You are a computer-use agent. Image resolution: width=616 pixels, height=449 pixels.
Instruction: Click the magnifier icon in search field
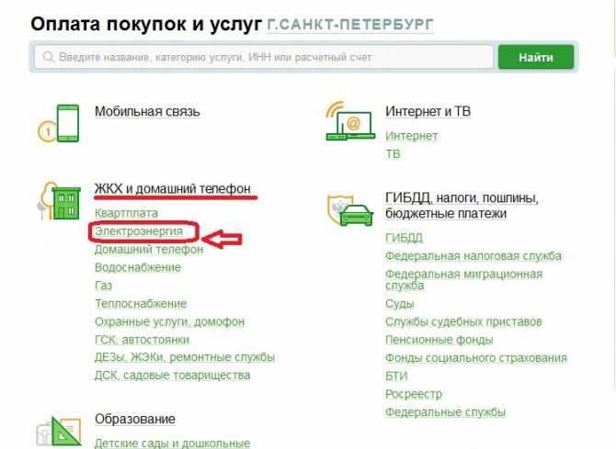click(x=46, y=57)
